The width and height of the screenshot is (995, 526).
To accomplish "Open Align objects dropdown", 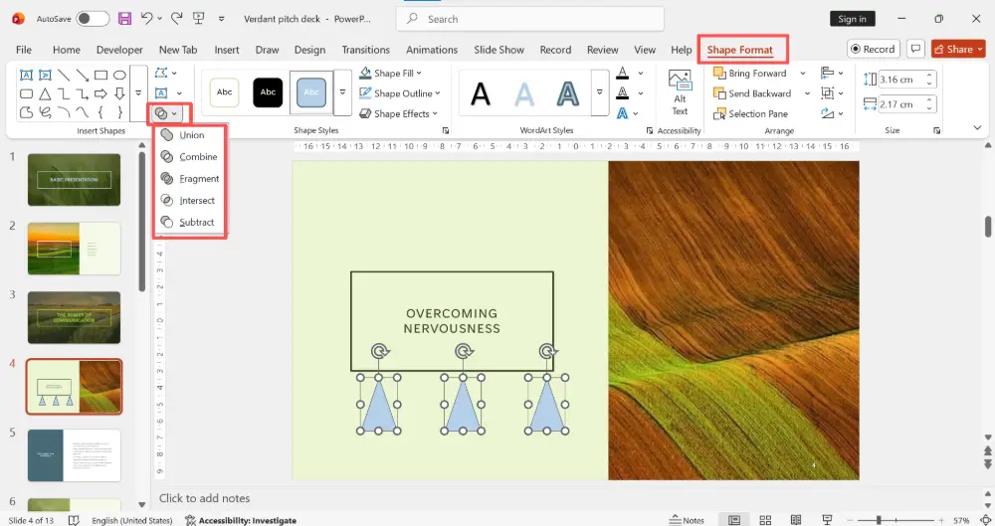I will (x=832, y=73).
